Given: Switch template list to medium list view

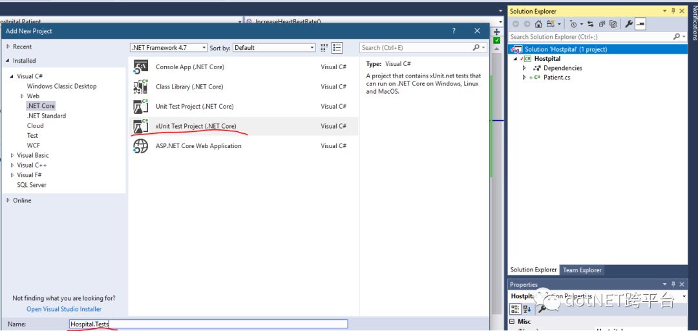Looking at the screenshot, I should [x=337, y=48].
